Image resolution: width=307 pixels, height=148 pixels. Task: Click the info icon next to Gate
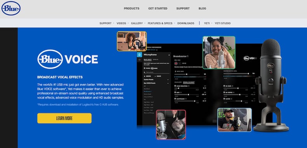click(181, 92)
